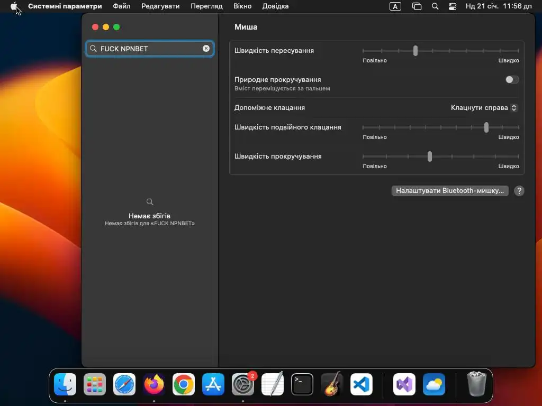Image resolution: width=542 pixels, height=406 pixels.
Task: Click the input source A icon in menu bar
Action: click(395, 6)
